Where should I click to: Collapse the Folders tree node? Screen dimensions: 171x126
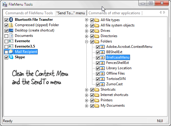(x=86, y=42)
